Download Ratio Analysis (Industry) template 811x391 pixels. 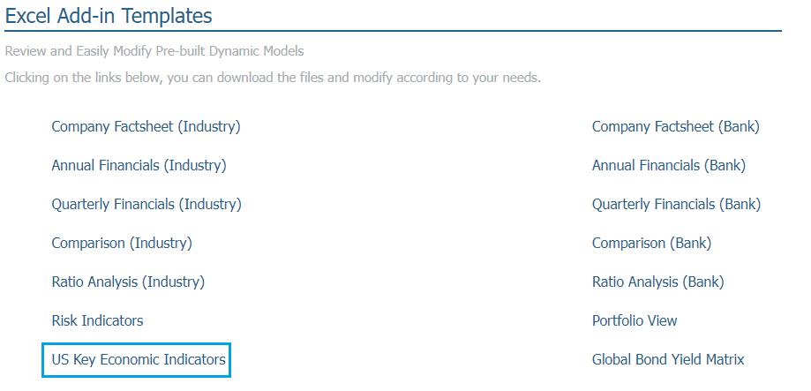[x=128, y=282]
